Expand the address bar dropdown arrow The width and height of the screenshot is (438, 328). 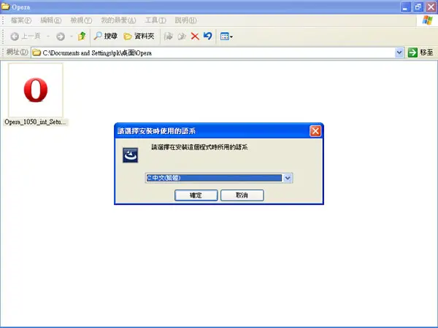pos(399,52)
